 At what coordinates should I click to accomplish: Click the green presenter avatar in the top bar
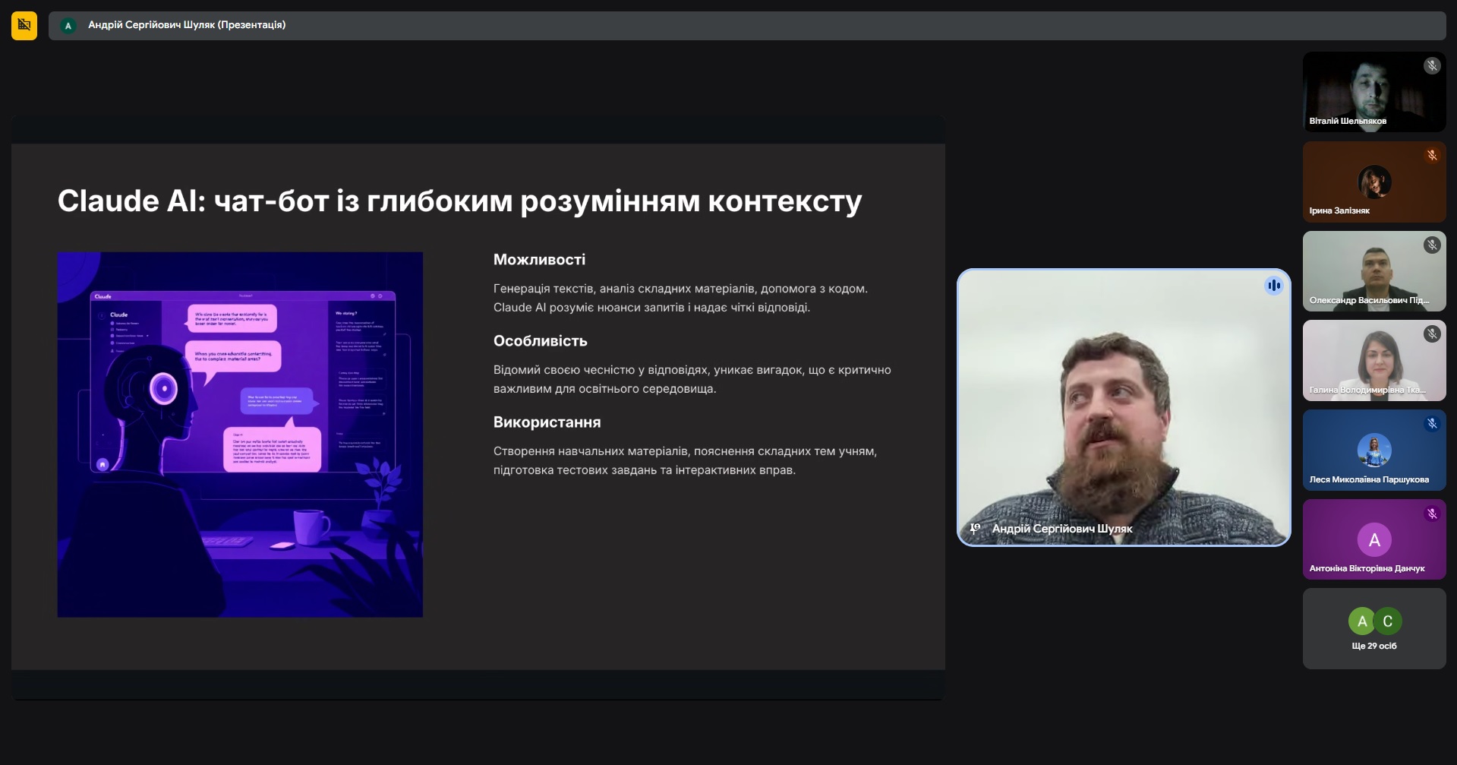(68, 26)
